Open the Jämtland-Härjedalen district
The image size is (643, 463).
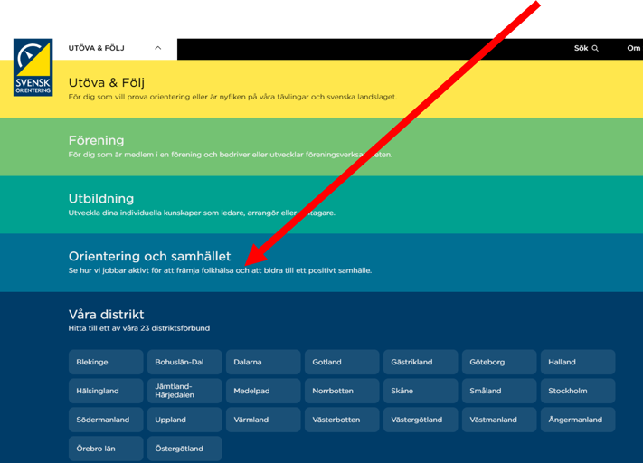(184, 391)
